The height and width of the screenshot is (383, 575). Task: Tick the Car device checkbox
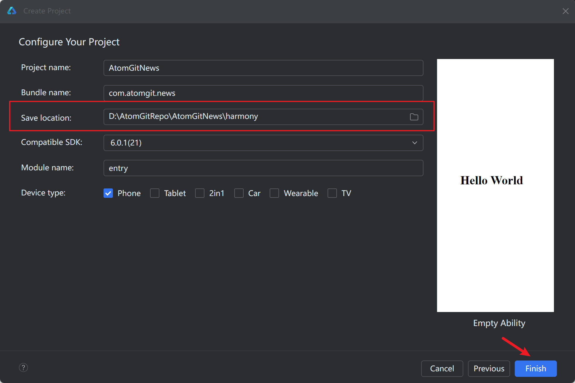pos(239,193)
